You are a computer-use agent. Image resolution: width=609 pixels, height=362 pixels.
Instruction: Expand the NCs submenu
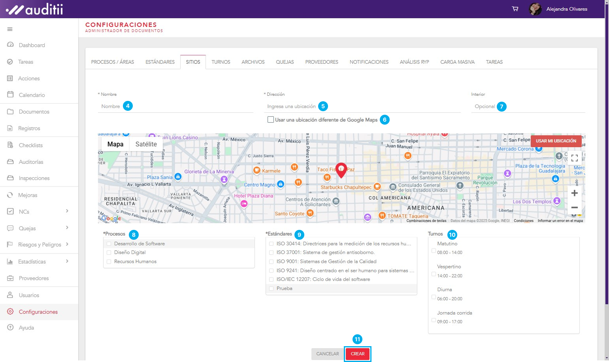pos(67,211)
